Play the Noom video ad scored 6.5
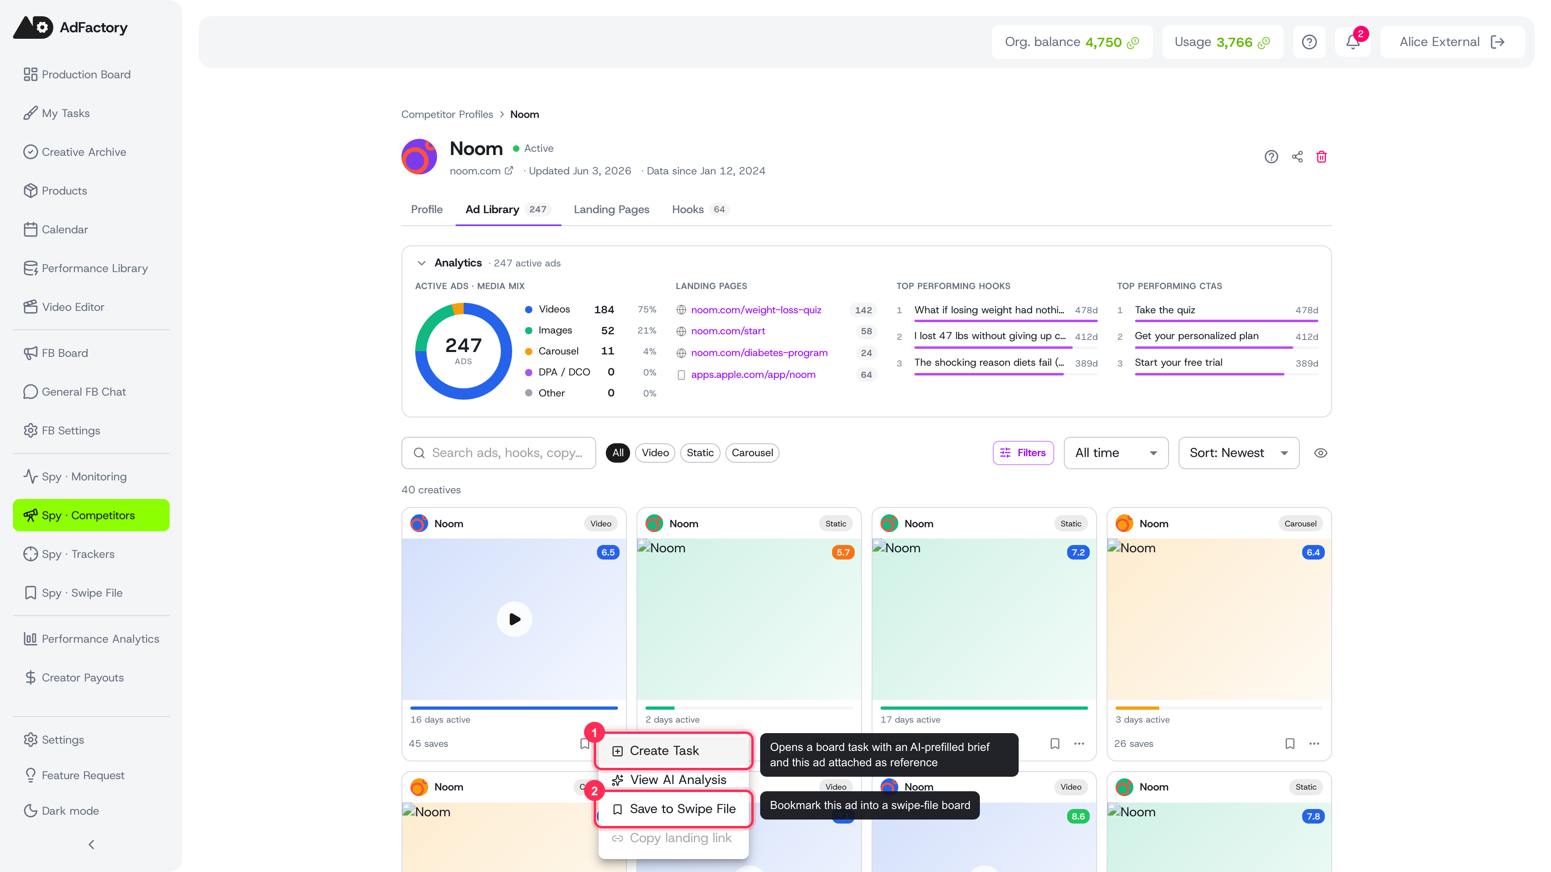Screen dimensions: 1551x872 pyautogui.click(x=514, y=619)
